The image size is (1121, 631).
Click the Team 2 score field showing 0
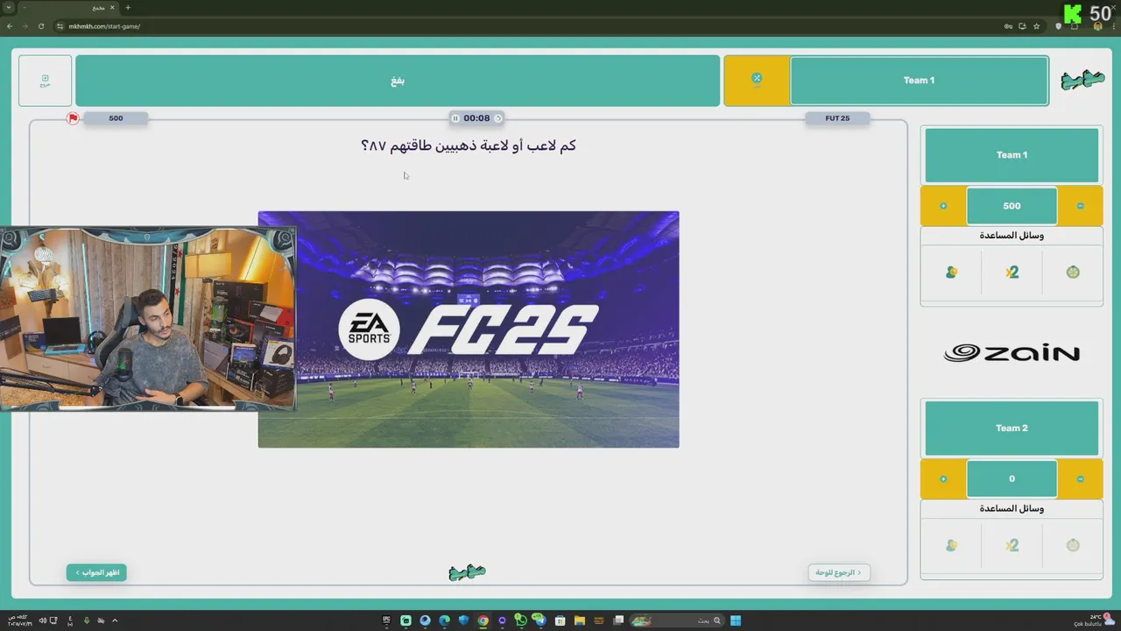click(1012, 479)
